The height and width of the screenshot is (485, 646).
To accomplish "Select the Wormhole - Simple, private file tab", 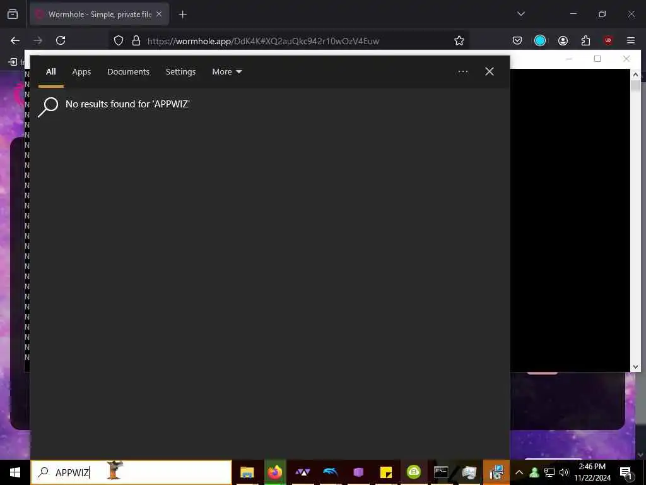I will click(99, 15).
